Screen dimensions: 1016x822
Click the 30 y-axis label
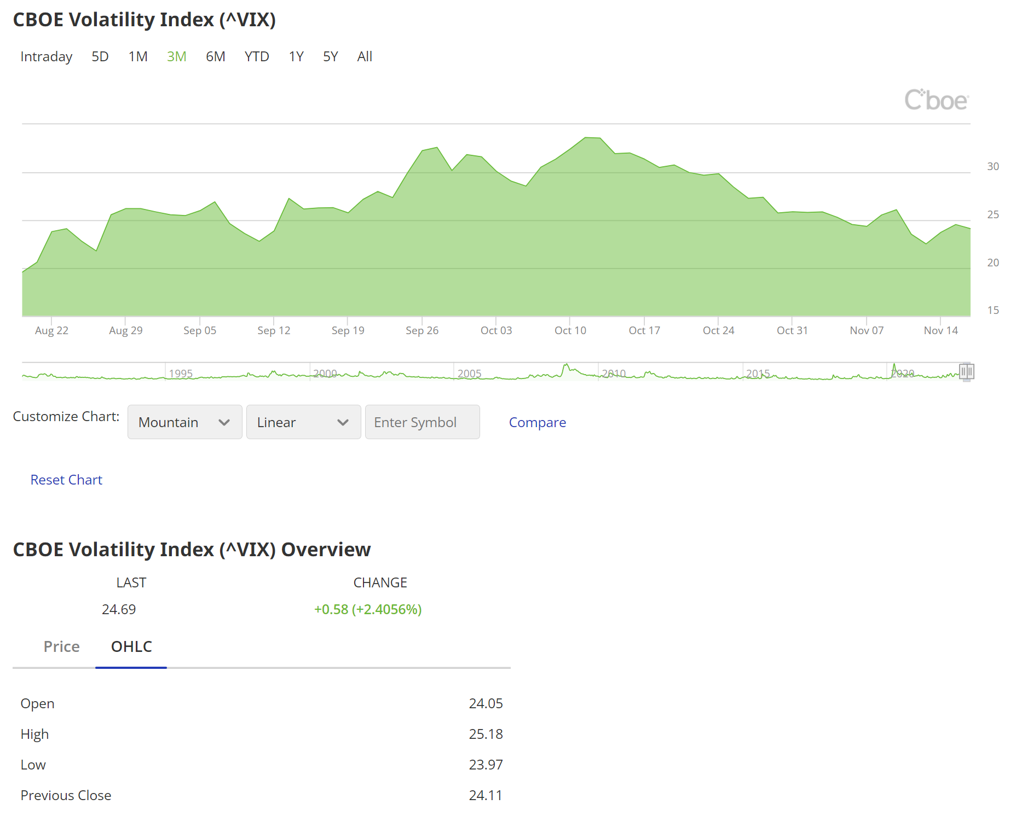pyautogui.click(x=993, y=166)
